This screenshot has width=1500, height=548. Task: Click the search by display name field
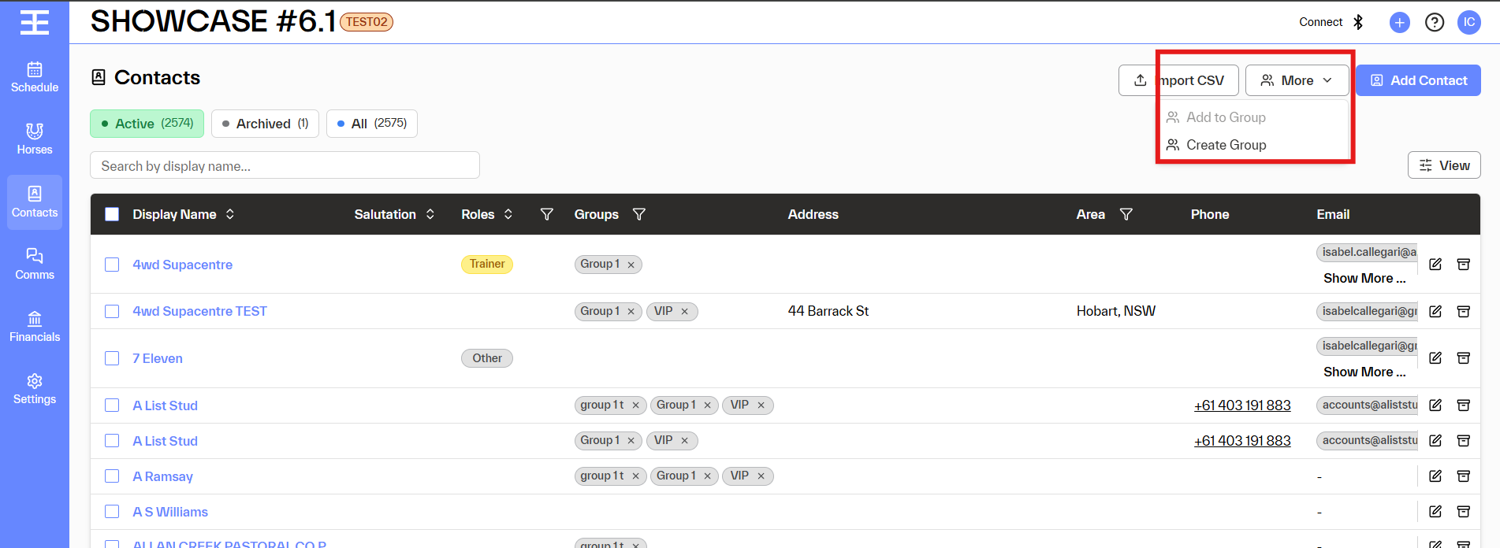click(285, 165)
